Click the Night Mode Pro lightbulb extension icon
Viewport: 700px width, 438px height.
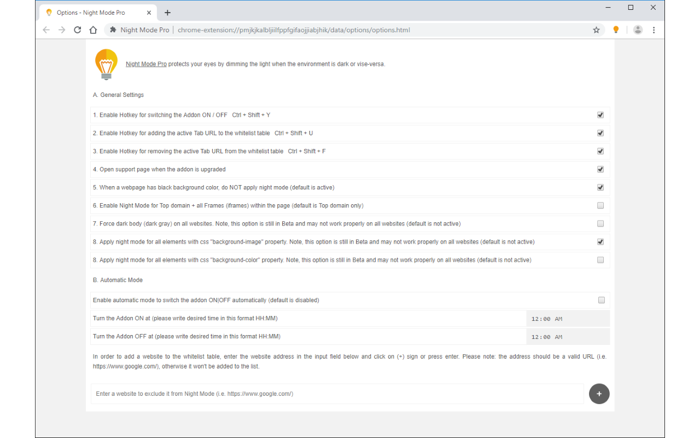tap(616, 30)
